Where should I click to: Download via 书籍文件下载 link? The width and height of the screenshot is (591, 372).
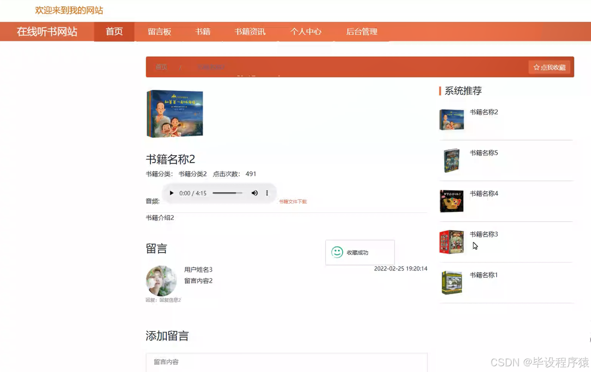click(293, 201)
